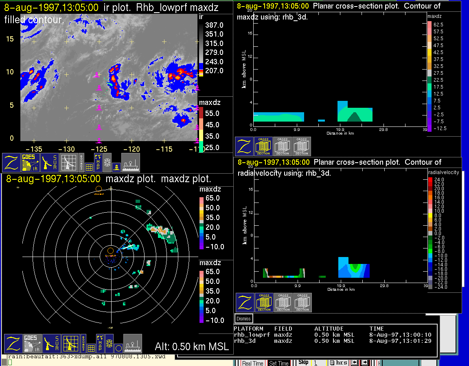
Task: Click the left arrow step-back button
Action: pos(355,363)
